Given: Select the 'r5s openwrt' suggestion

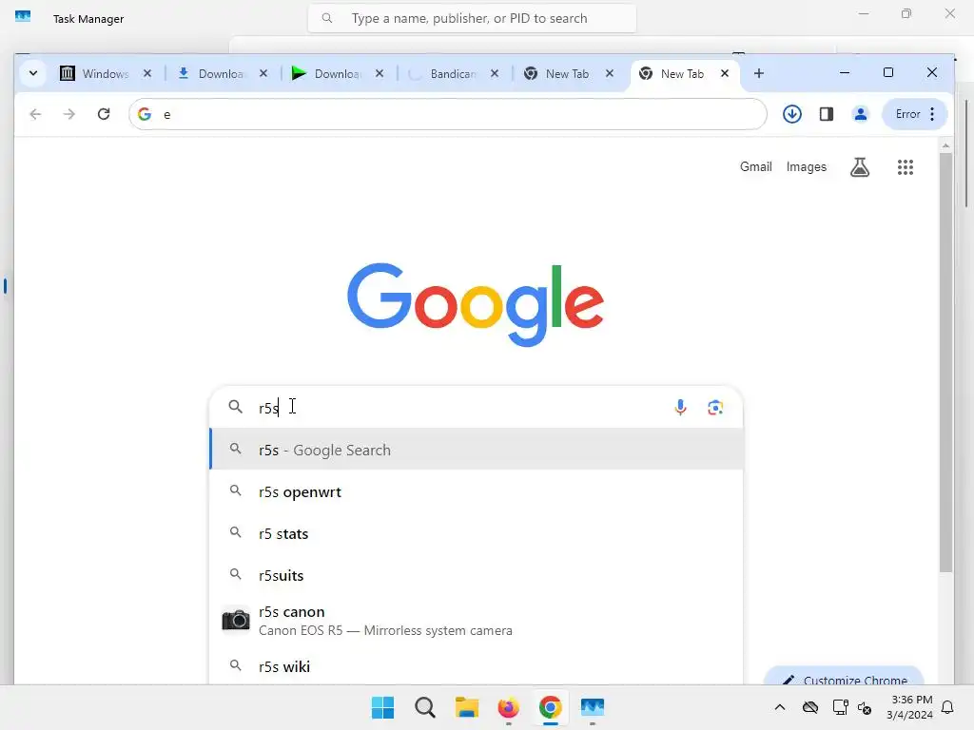Looking at the screenshot, I should pyautogui.click(x=477, y=491).
